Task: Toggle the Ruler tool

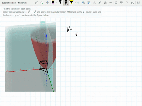Action: tap(100, 3)
